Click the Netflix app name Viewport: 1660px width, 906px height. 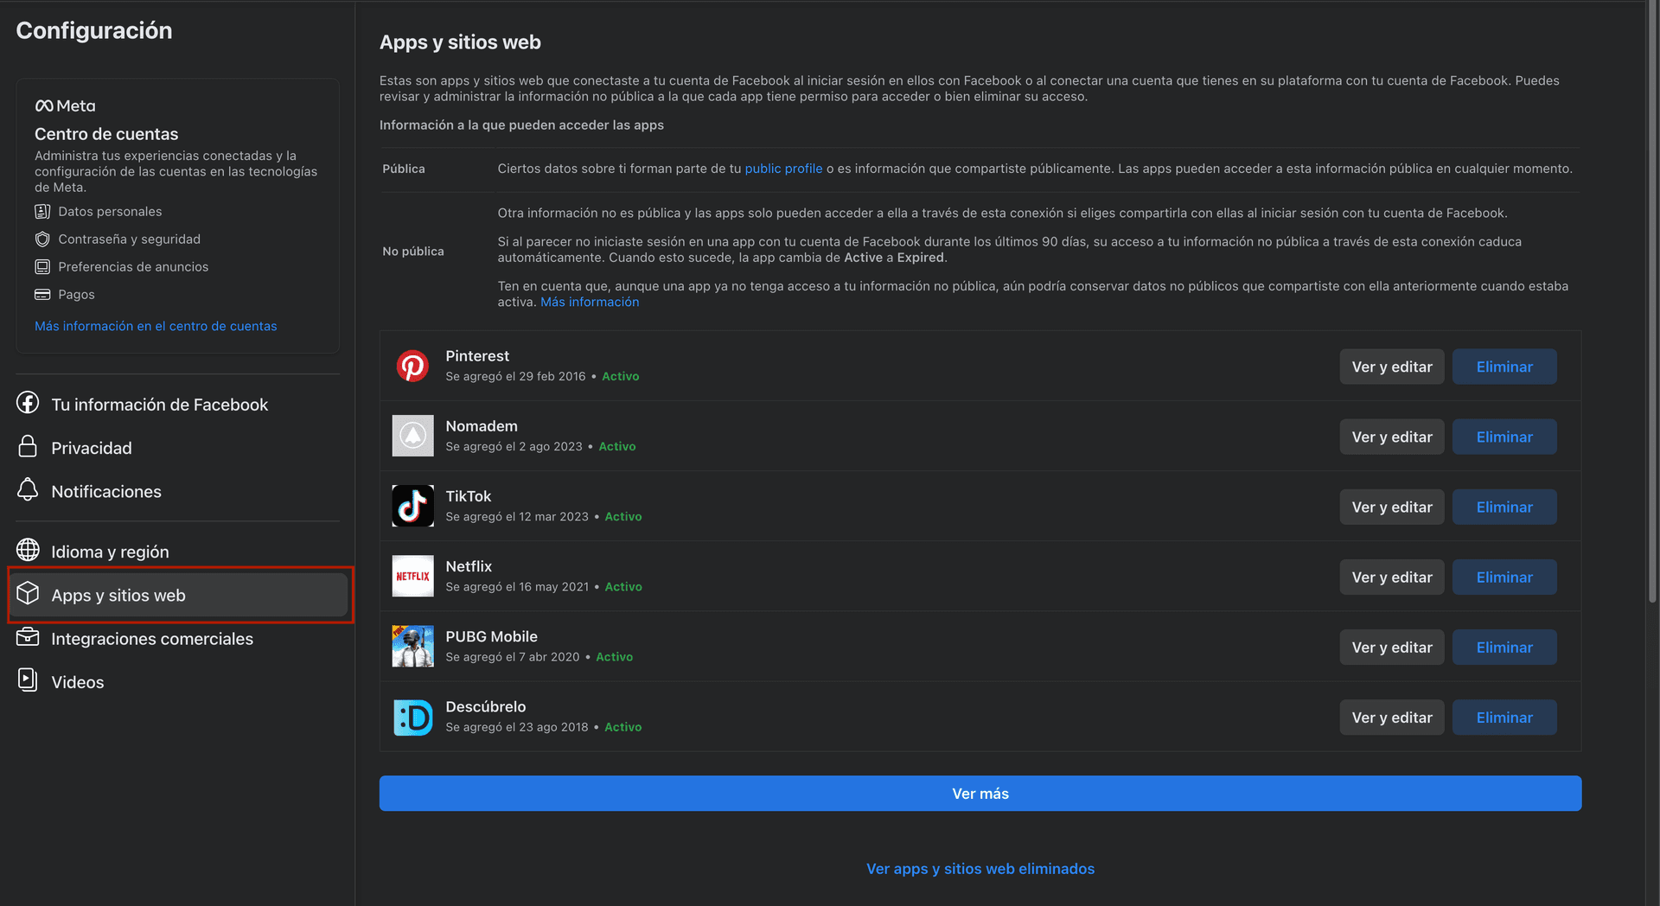coord(469,566)
